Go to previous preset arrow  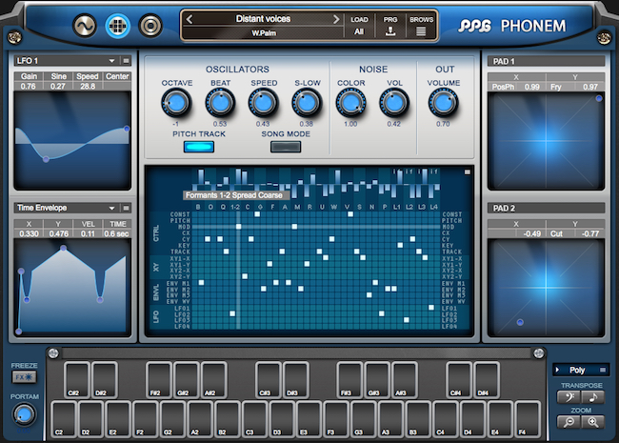190,19
